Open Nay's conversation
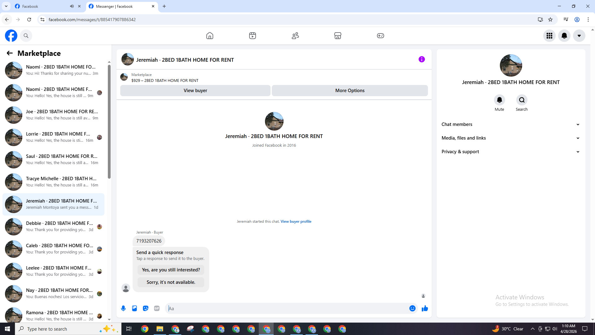 (x=53, y=293)
